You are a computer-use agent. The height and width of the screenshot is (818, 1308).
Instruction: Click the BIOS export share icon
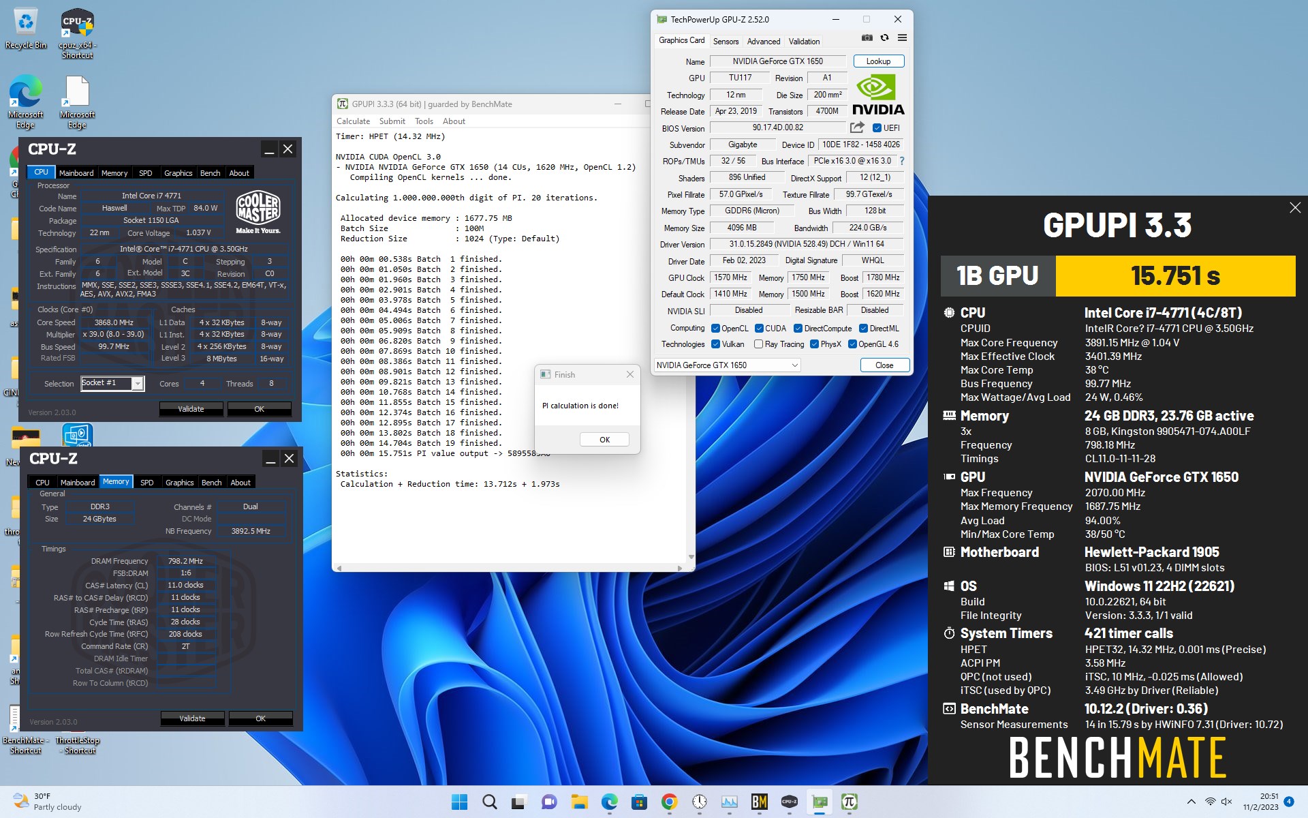click(x=857, y=127)
